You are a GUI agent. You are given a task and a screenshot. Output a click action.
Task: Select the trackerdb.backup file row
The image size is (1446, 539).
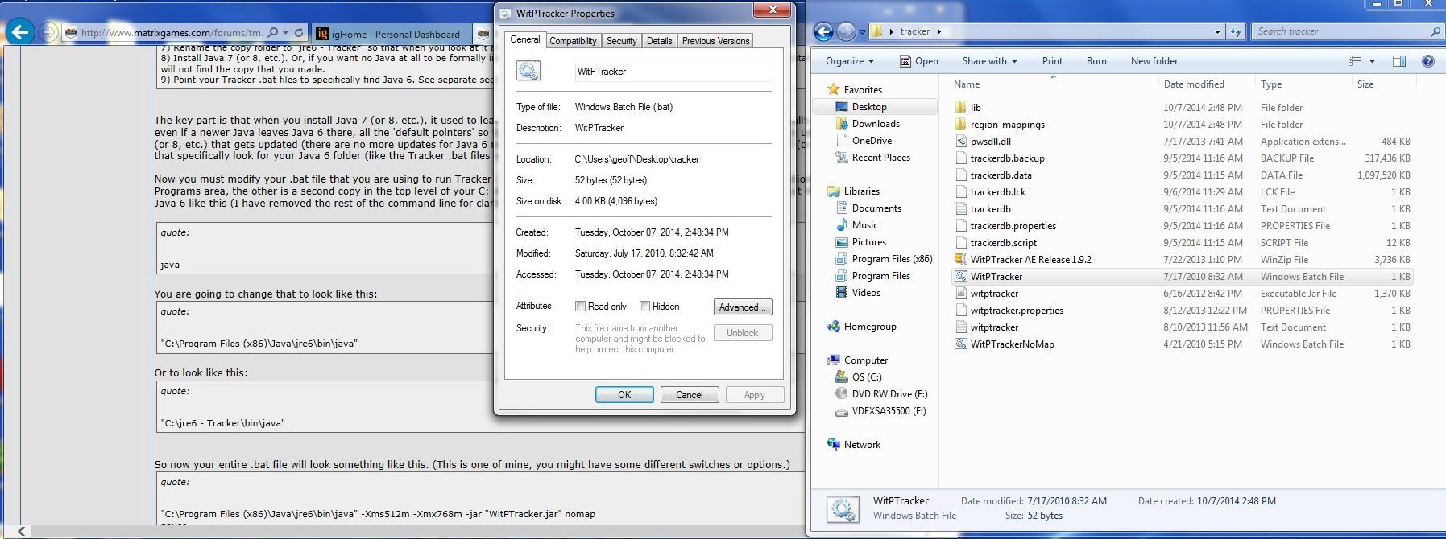(x=1182, y=158)
